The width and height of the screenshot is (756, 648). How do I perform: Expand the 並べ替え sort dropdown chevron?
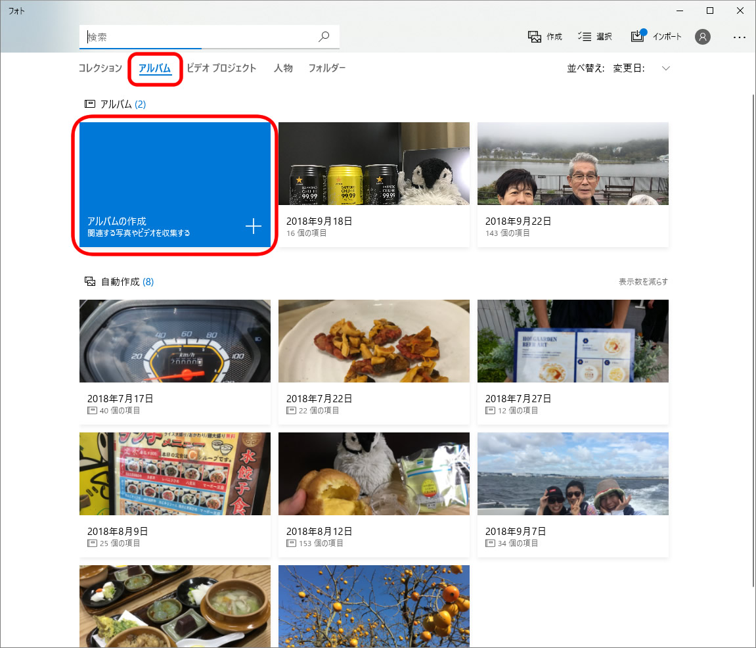[666, 68]
